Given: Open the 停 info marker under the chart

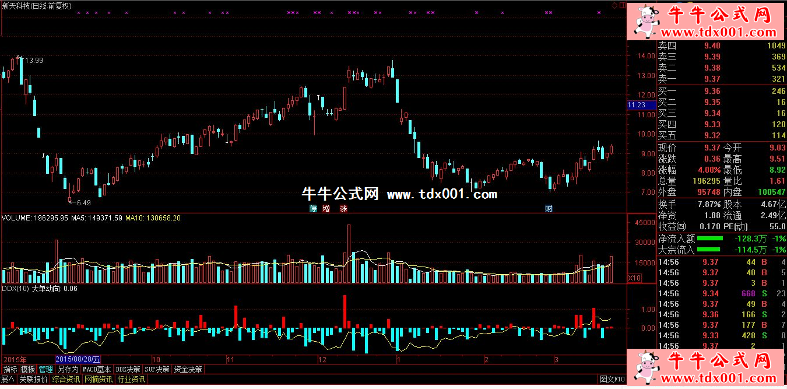Looking at the screenshot, I should 313,208.
